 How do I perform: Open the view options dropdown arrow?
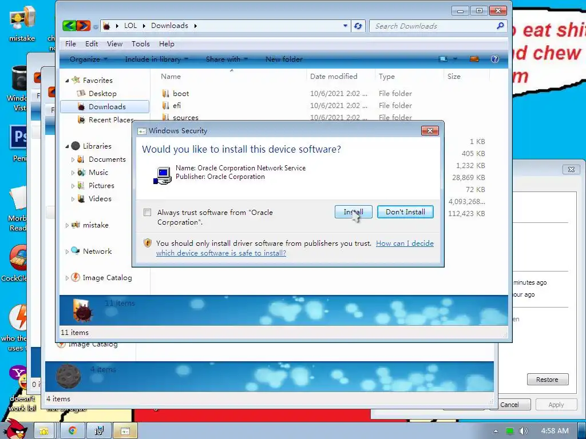pos(455,59)
